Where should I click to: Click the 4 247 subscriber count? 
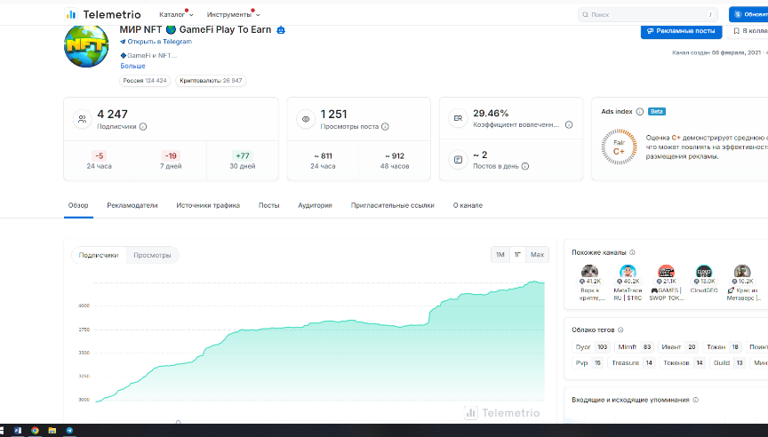click(x=113, y=114)
